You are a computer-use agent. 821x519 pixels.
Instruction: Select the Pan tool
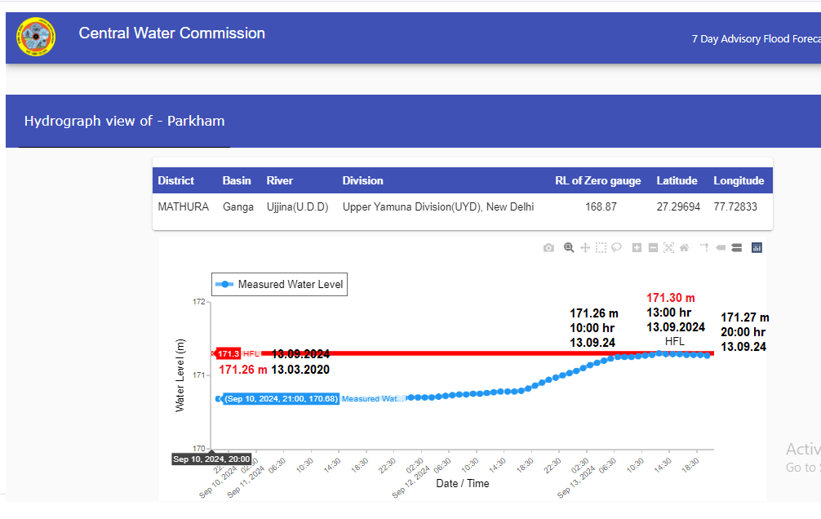[x=584, y=248]
